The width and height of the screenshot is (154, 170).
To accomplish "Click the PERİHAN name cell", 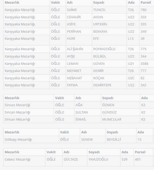I will [79, 31].
